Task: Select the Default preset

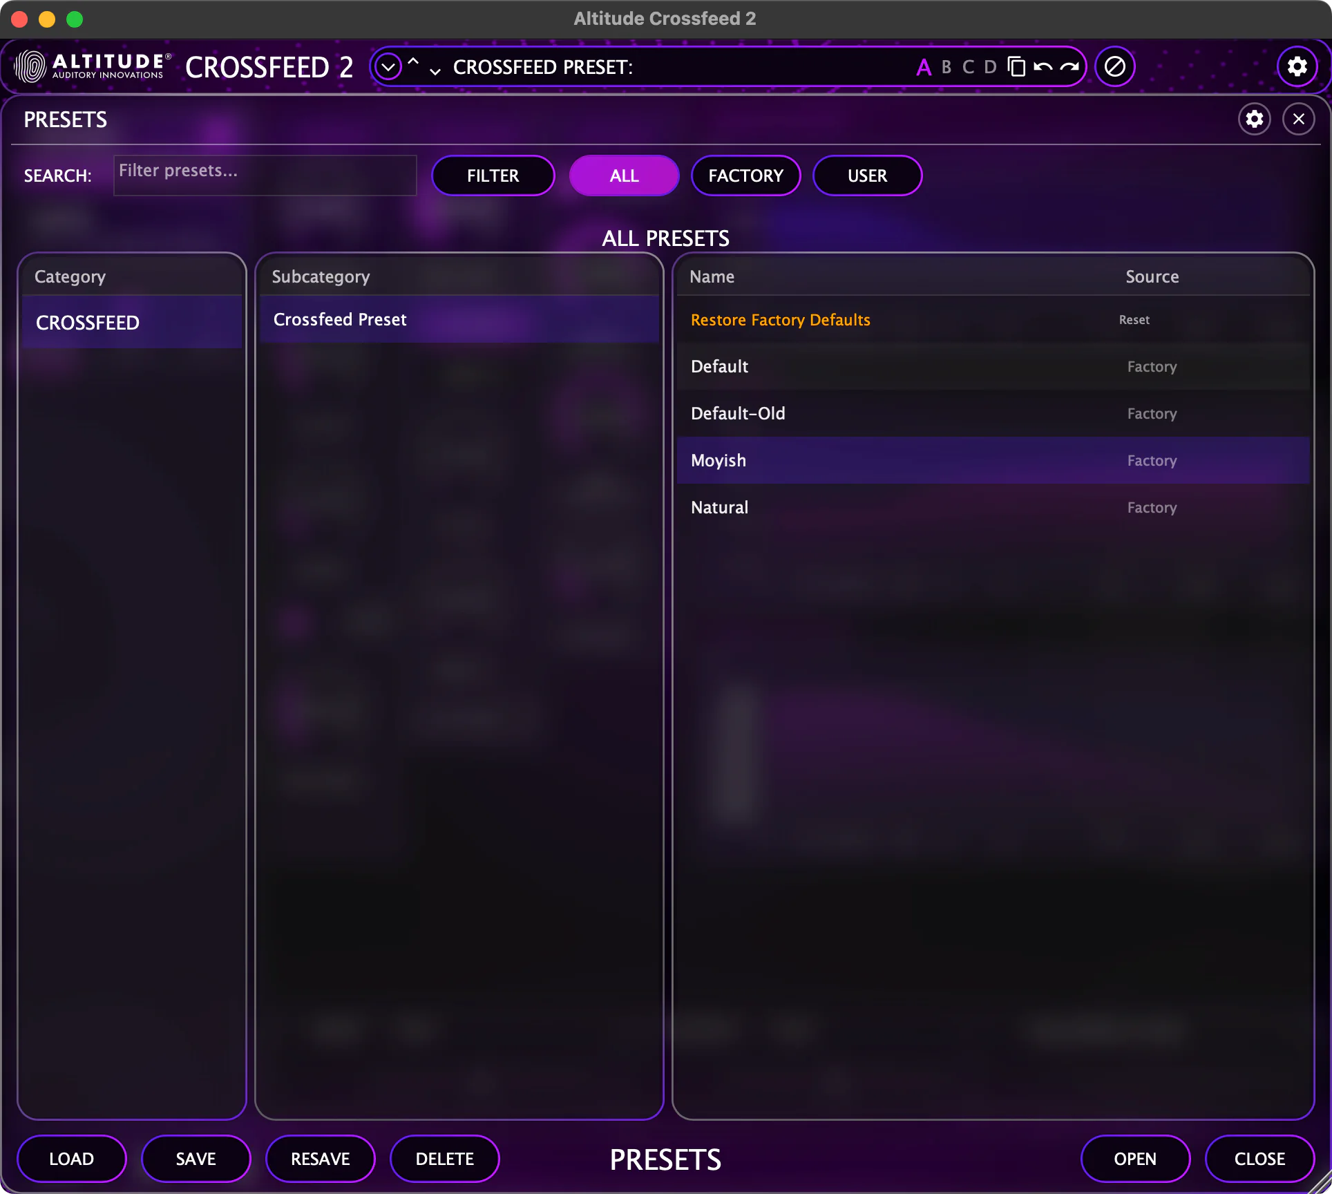Action: (x=993, y=366)
